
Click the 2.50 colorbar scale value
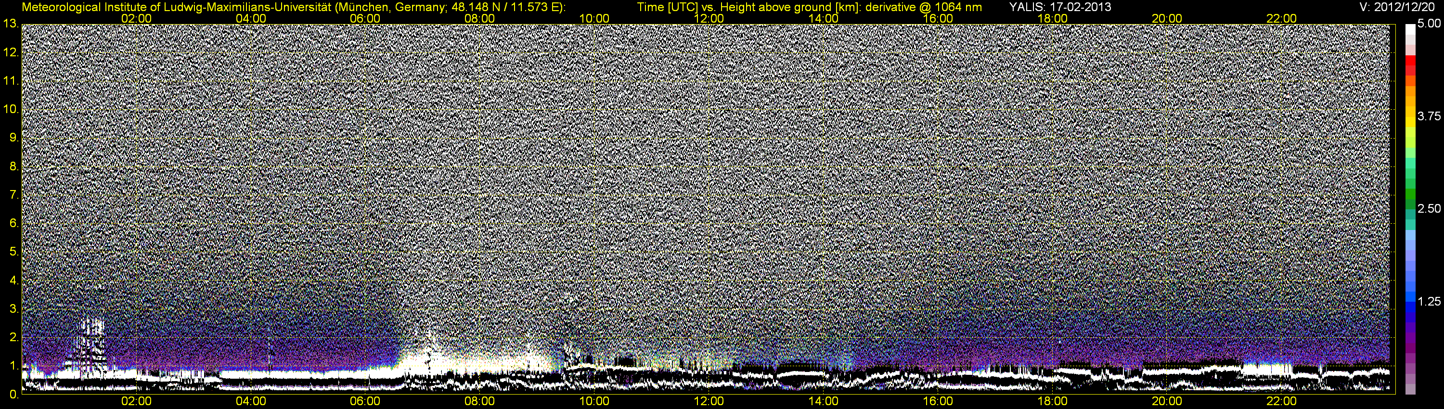tap(1429, 209)
